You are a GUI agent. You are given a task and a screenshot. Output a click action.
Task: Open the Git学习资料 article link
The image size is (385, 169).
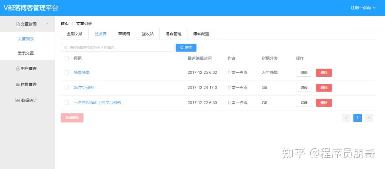point(84,88)
